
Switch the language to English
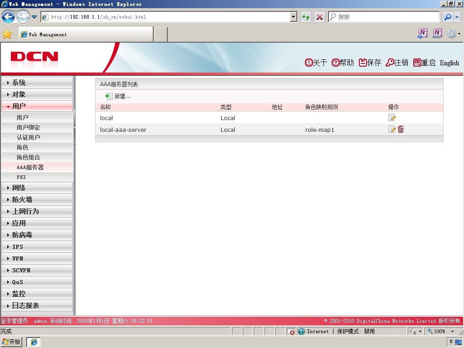(449, 63)
